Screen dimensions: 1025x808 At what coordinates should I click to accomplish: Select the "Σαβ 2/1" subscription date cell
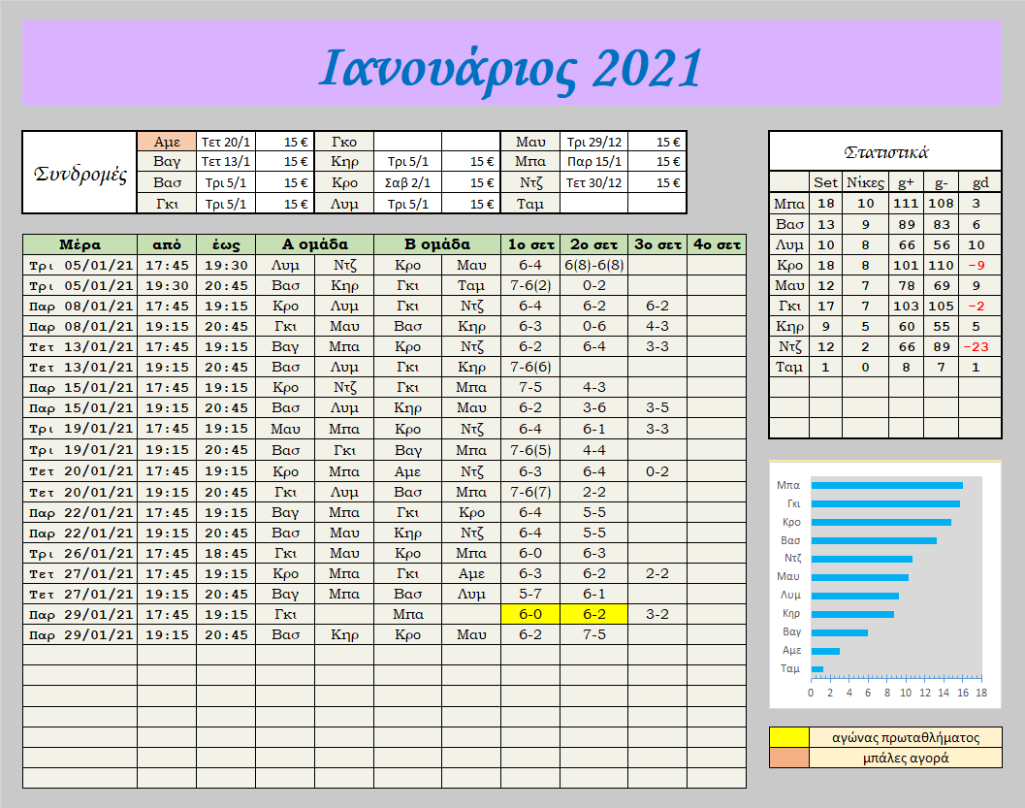(x=407, y=182)
